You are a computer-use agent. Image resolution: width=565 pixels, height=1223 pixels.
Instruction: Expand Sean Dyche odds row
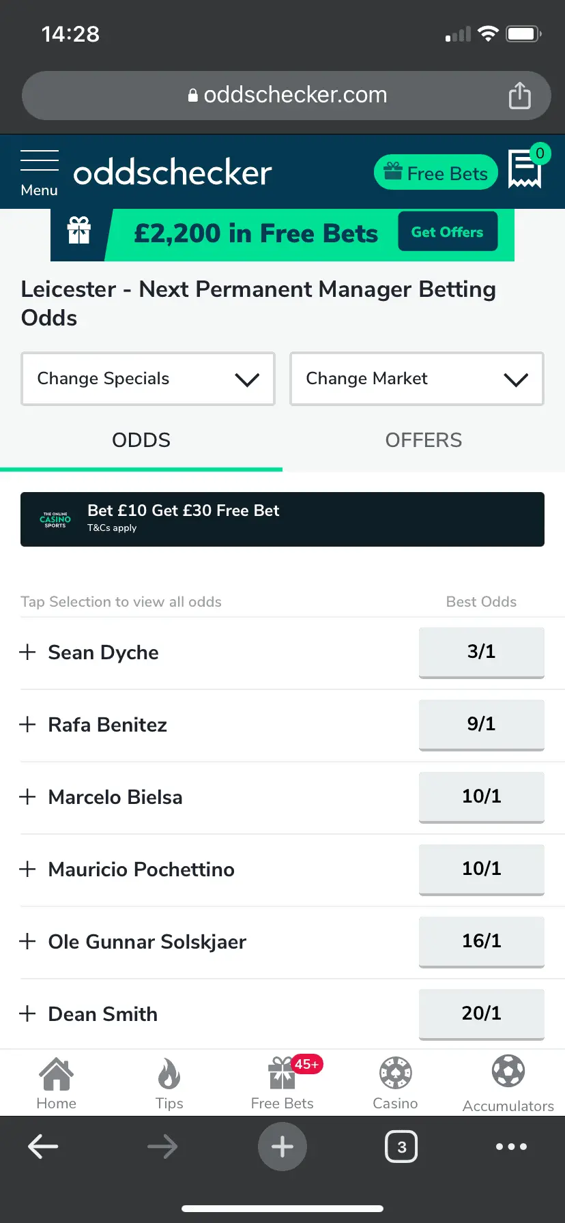click(x=27, y=652)
